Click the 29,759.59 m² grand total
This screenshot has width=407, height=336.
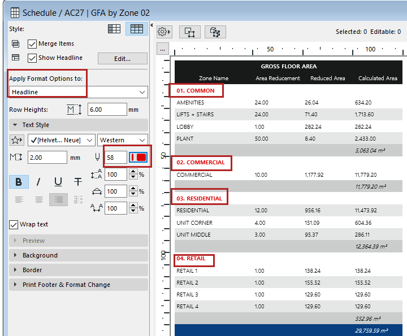(371, 330)
